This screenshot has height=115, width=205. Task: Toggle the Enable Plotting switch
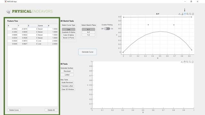[107, 29]
